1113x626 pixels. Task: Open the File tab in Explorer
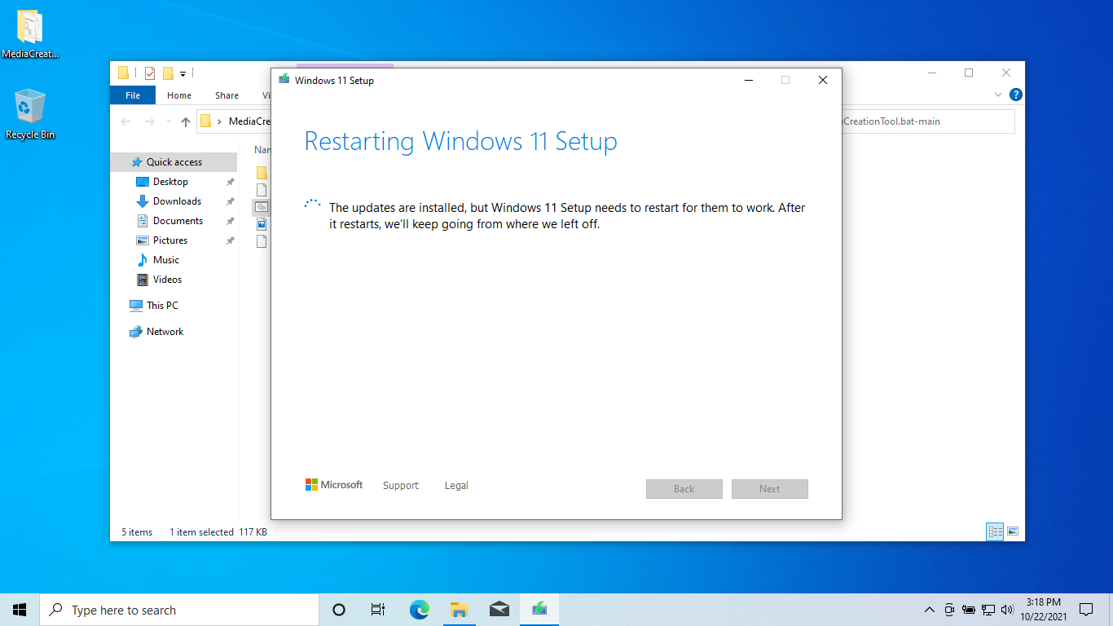coord(133,95)
